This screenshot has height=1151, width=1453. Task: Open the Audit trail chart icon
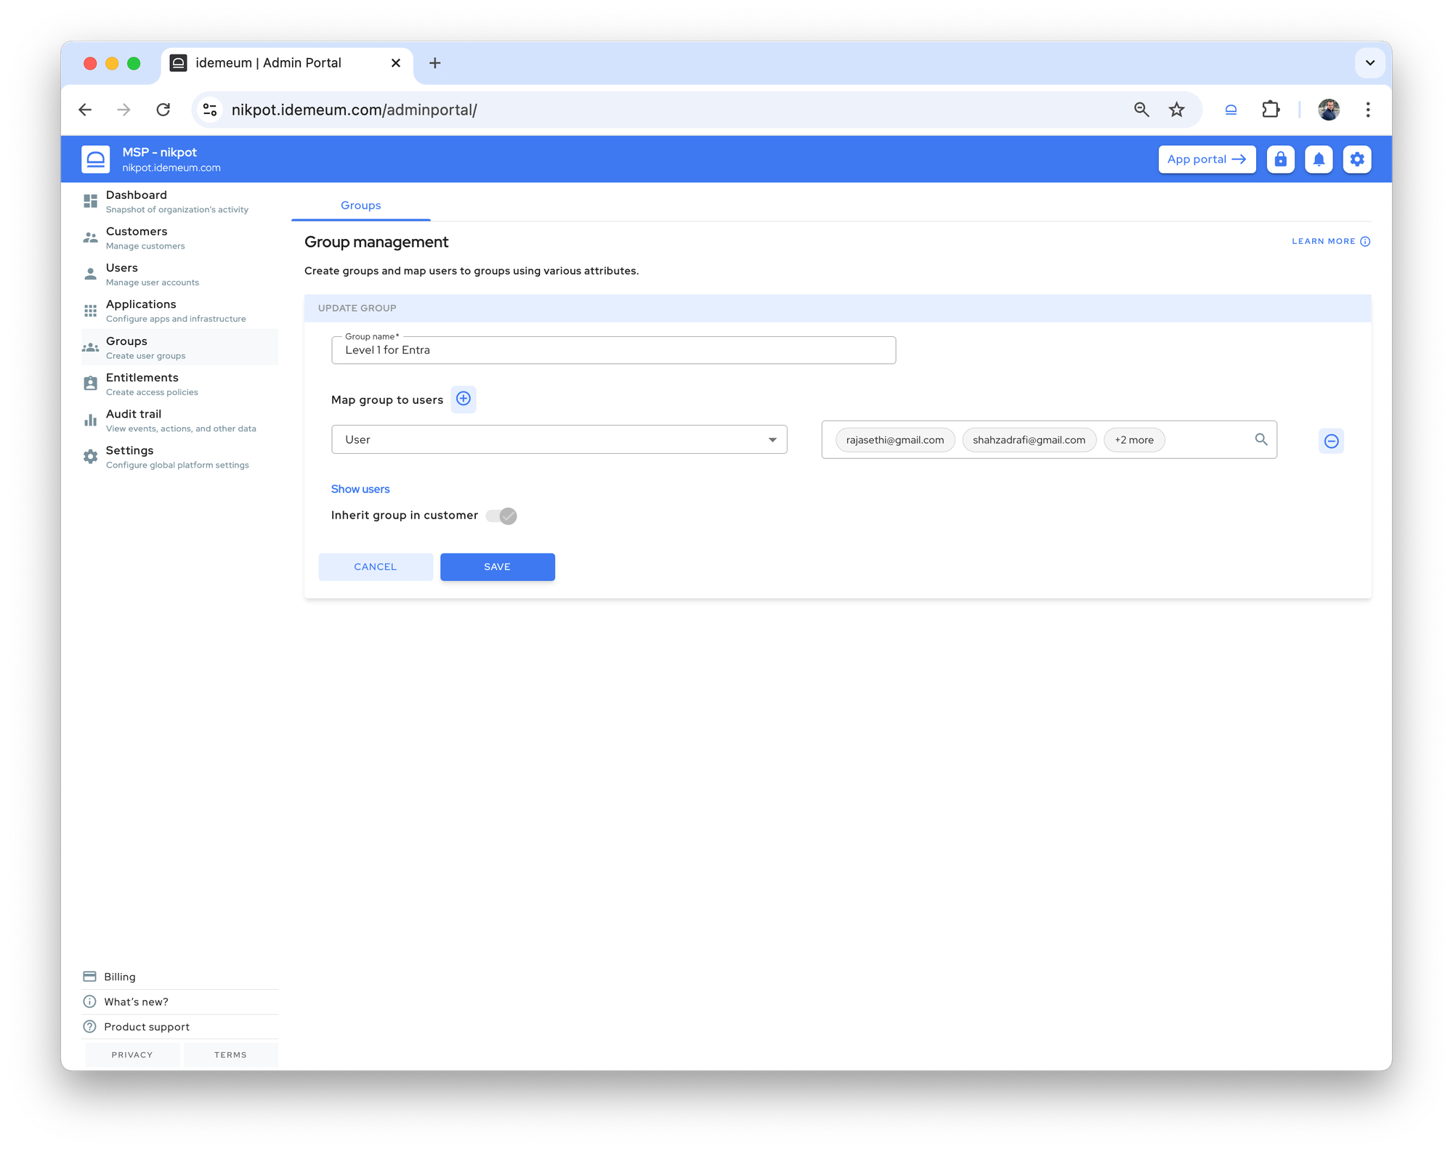(90, 420)
